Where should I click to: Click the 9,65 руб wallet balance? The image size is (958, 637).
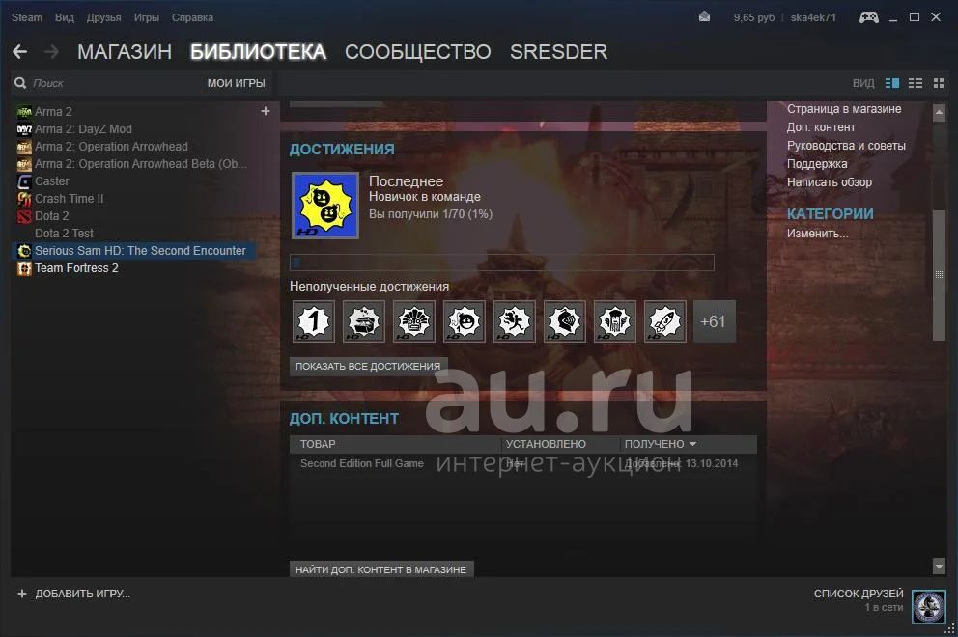pos(754,17)
